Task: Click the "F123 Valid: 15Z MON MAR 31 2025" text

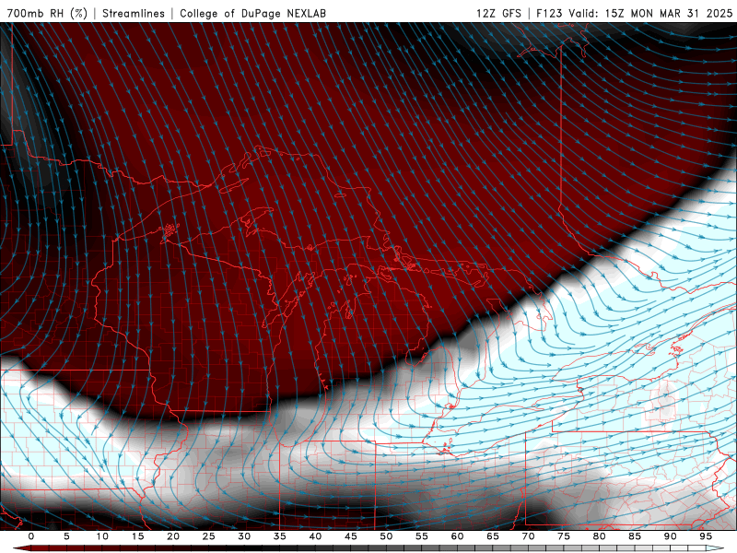Action: pyautogui.click(x=634, y=13)
